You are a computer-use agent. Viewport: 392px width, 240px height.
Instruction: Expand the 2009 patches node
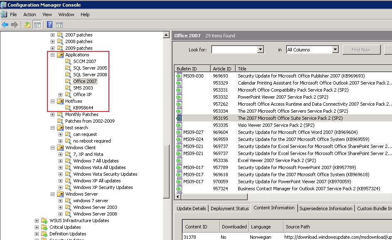(52, 48)
